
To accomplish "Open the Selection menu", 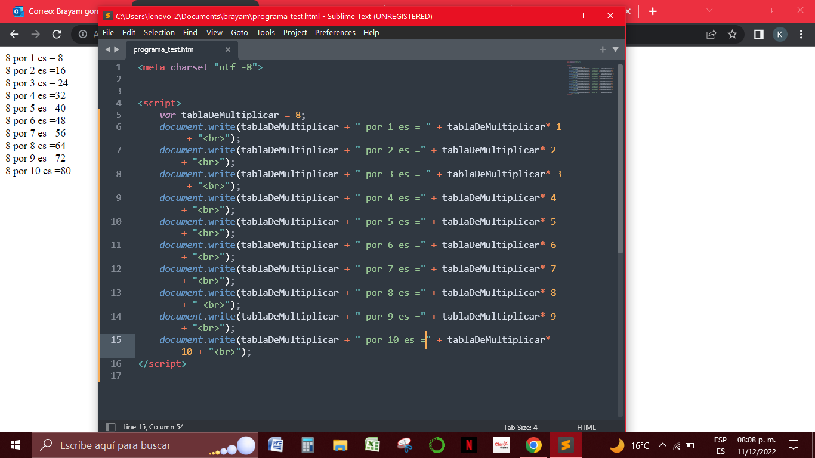I will click(x=159, y=33).
